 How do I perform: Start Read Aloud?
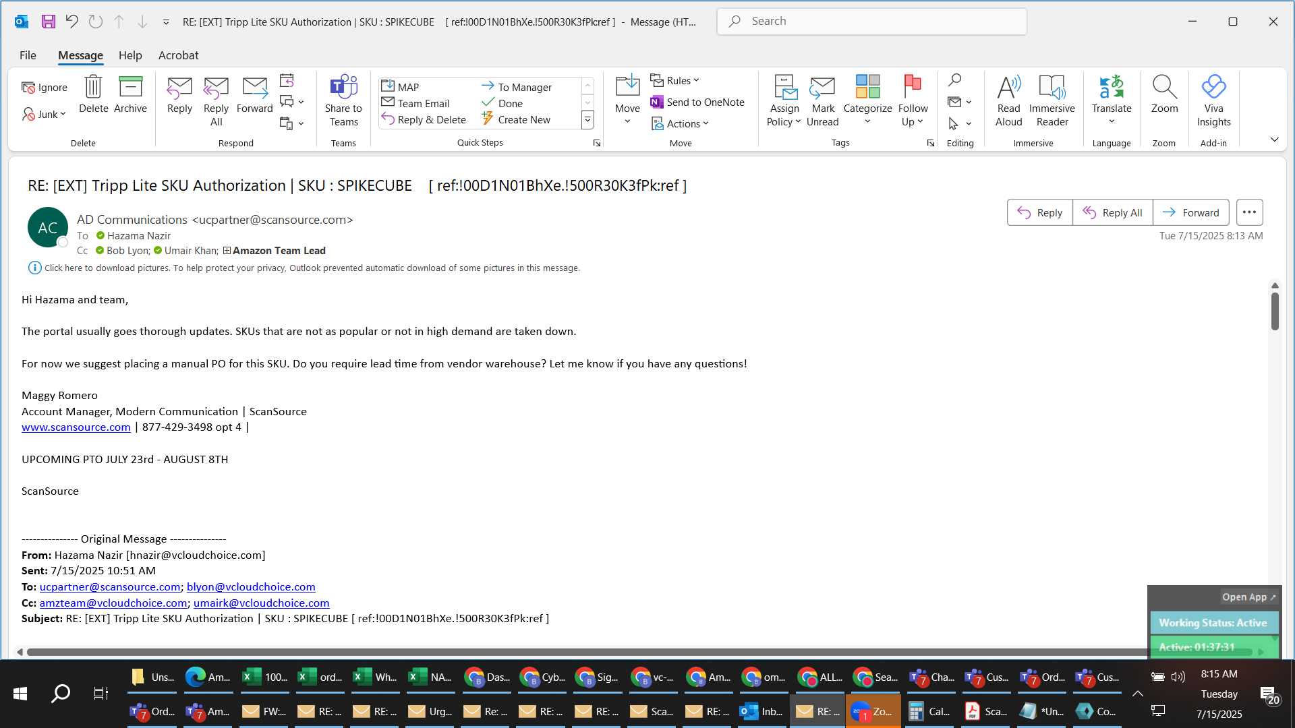click(x=1009, y=101)
